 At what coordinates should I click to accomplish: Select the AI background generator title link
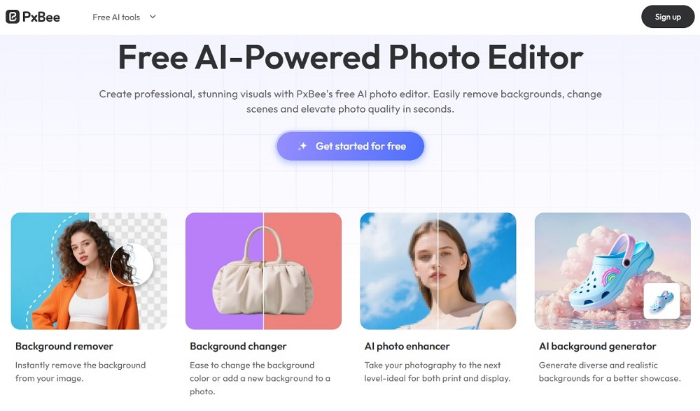coord(597,347)
